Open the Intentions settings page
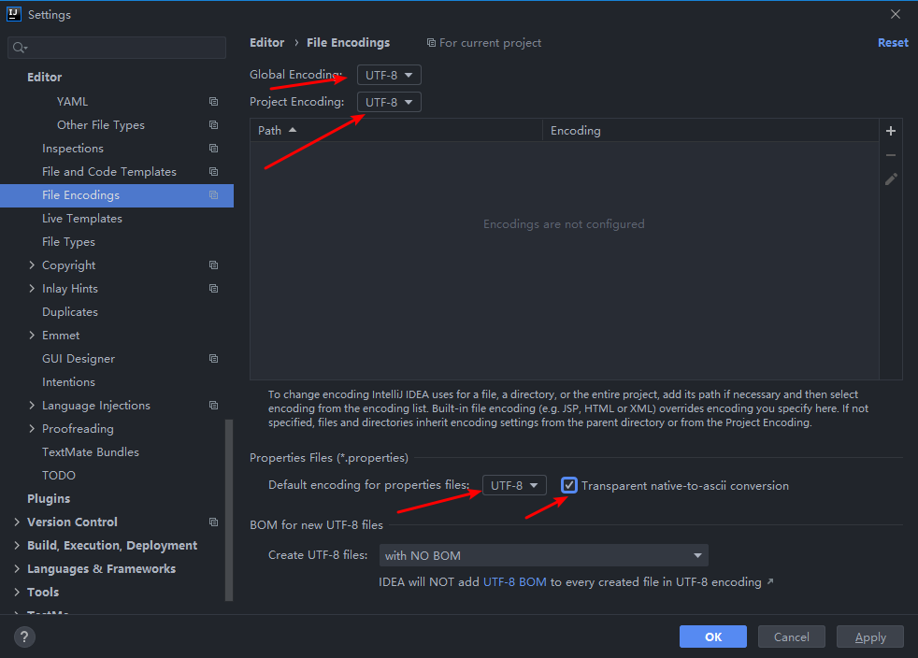Viewport: 918px width, 658px height. point(68,381)
